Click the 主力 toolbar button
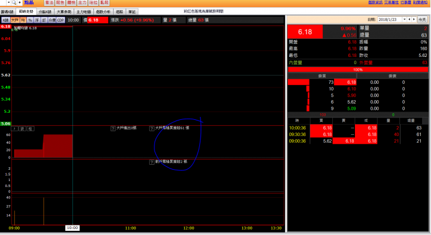Screen dimensions: 431x235 [82, 2]
